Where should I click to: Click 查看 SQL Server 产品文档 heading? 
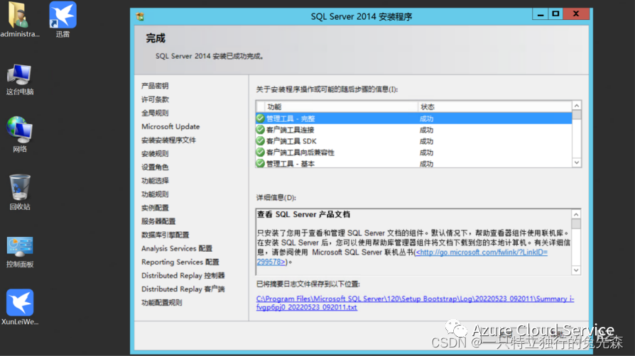point(303,214)
